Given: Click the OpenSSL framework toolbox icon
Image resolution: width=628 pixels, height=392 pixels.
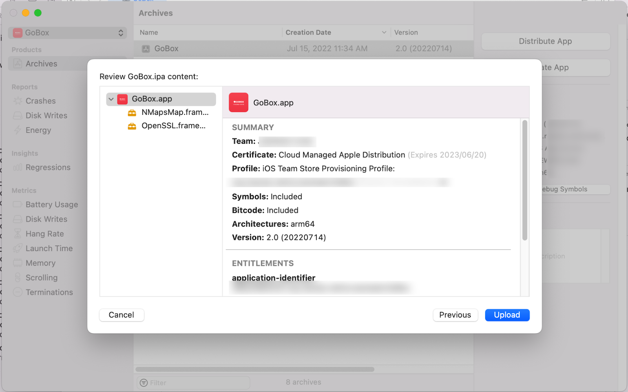Looking at the screenshot, I should (132, 126).
